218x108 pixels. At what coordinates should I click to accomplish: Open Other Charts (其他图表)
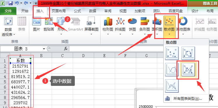(x=183, y=26)
